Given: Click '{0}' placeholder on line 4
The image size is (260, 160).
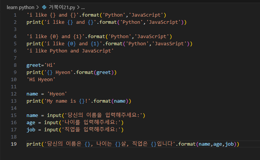Looking at the screenshot, I should 54,37.
